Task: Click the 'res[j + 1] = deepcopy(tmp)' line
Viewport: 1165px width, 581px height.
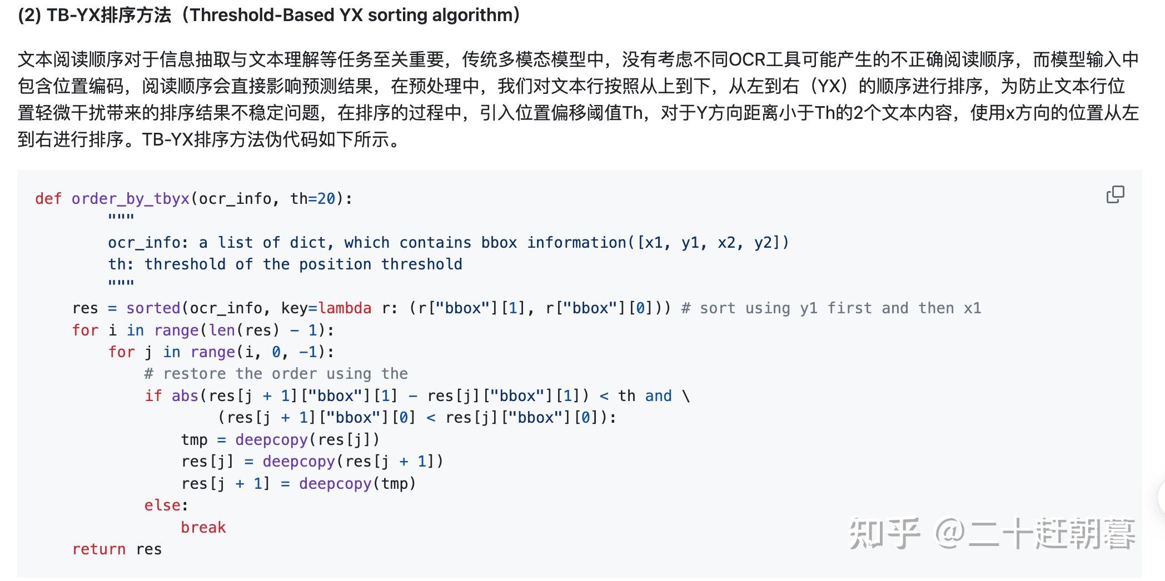Action: click(x=298, y=484)
